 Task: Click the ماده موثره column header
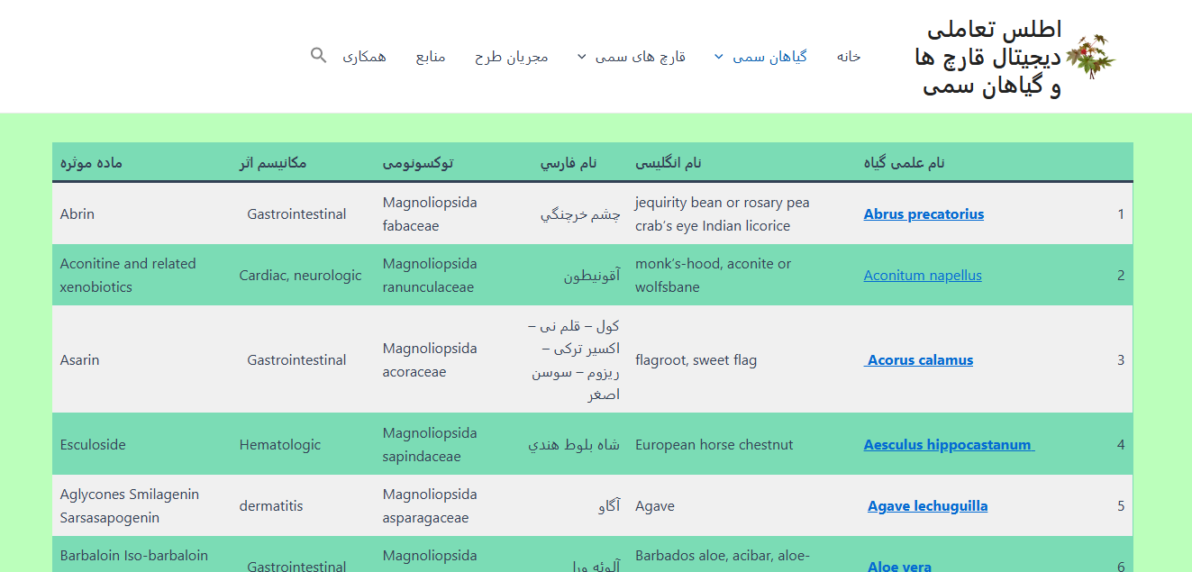[91, 163]
